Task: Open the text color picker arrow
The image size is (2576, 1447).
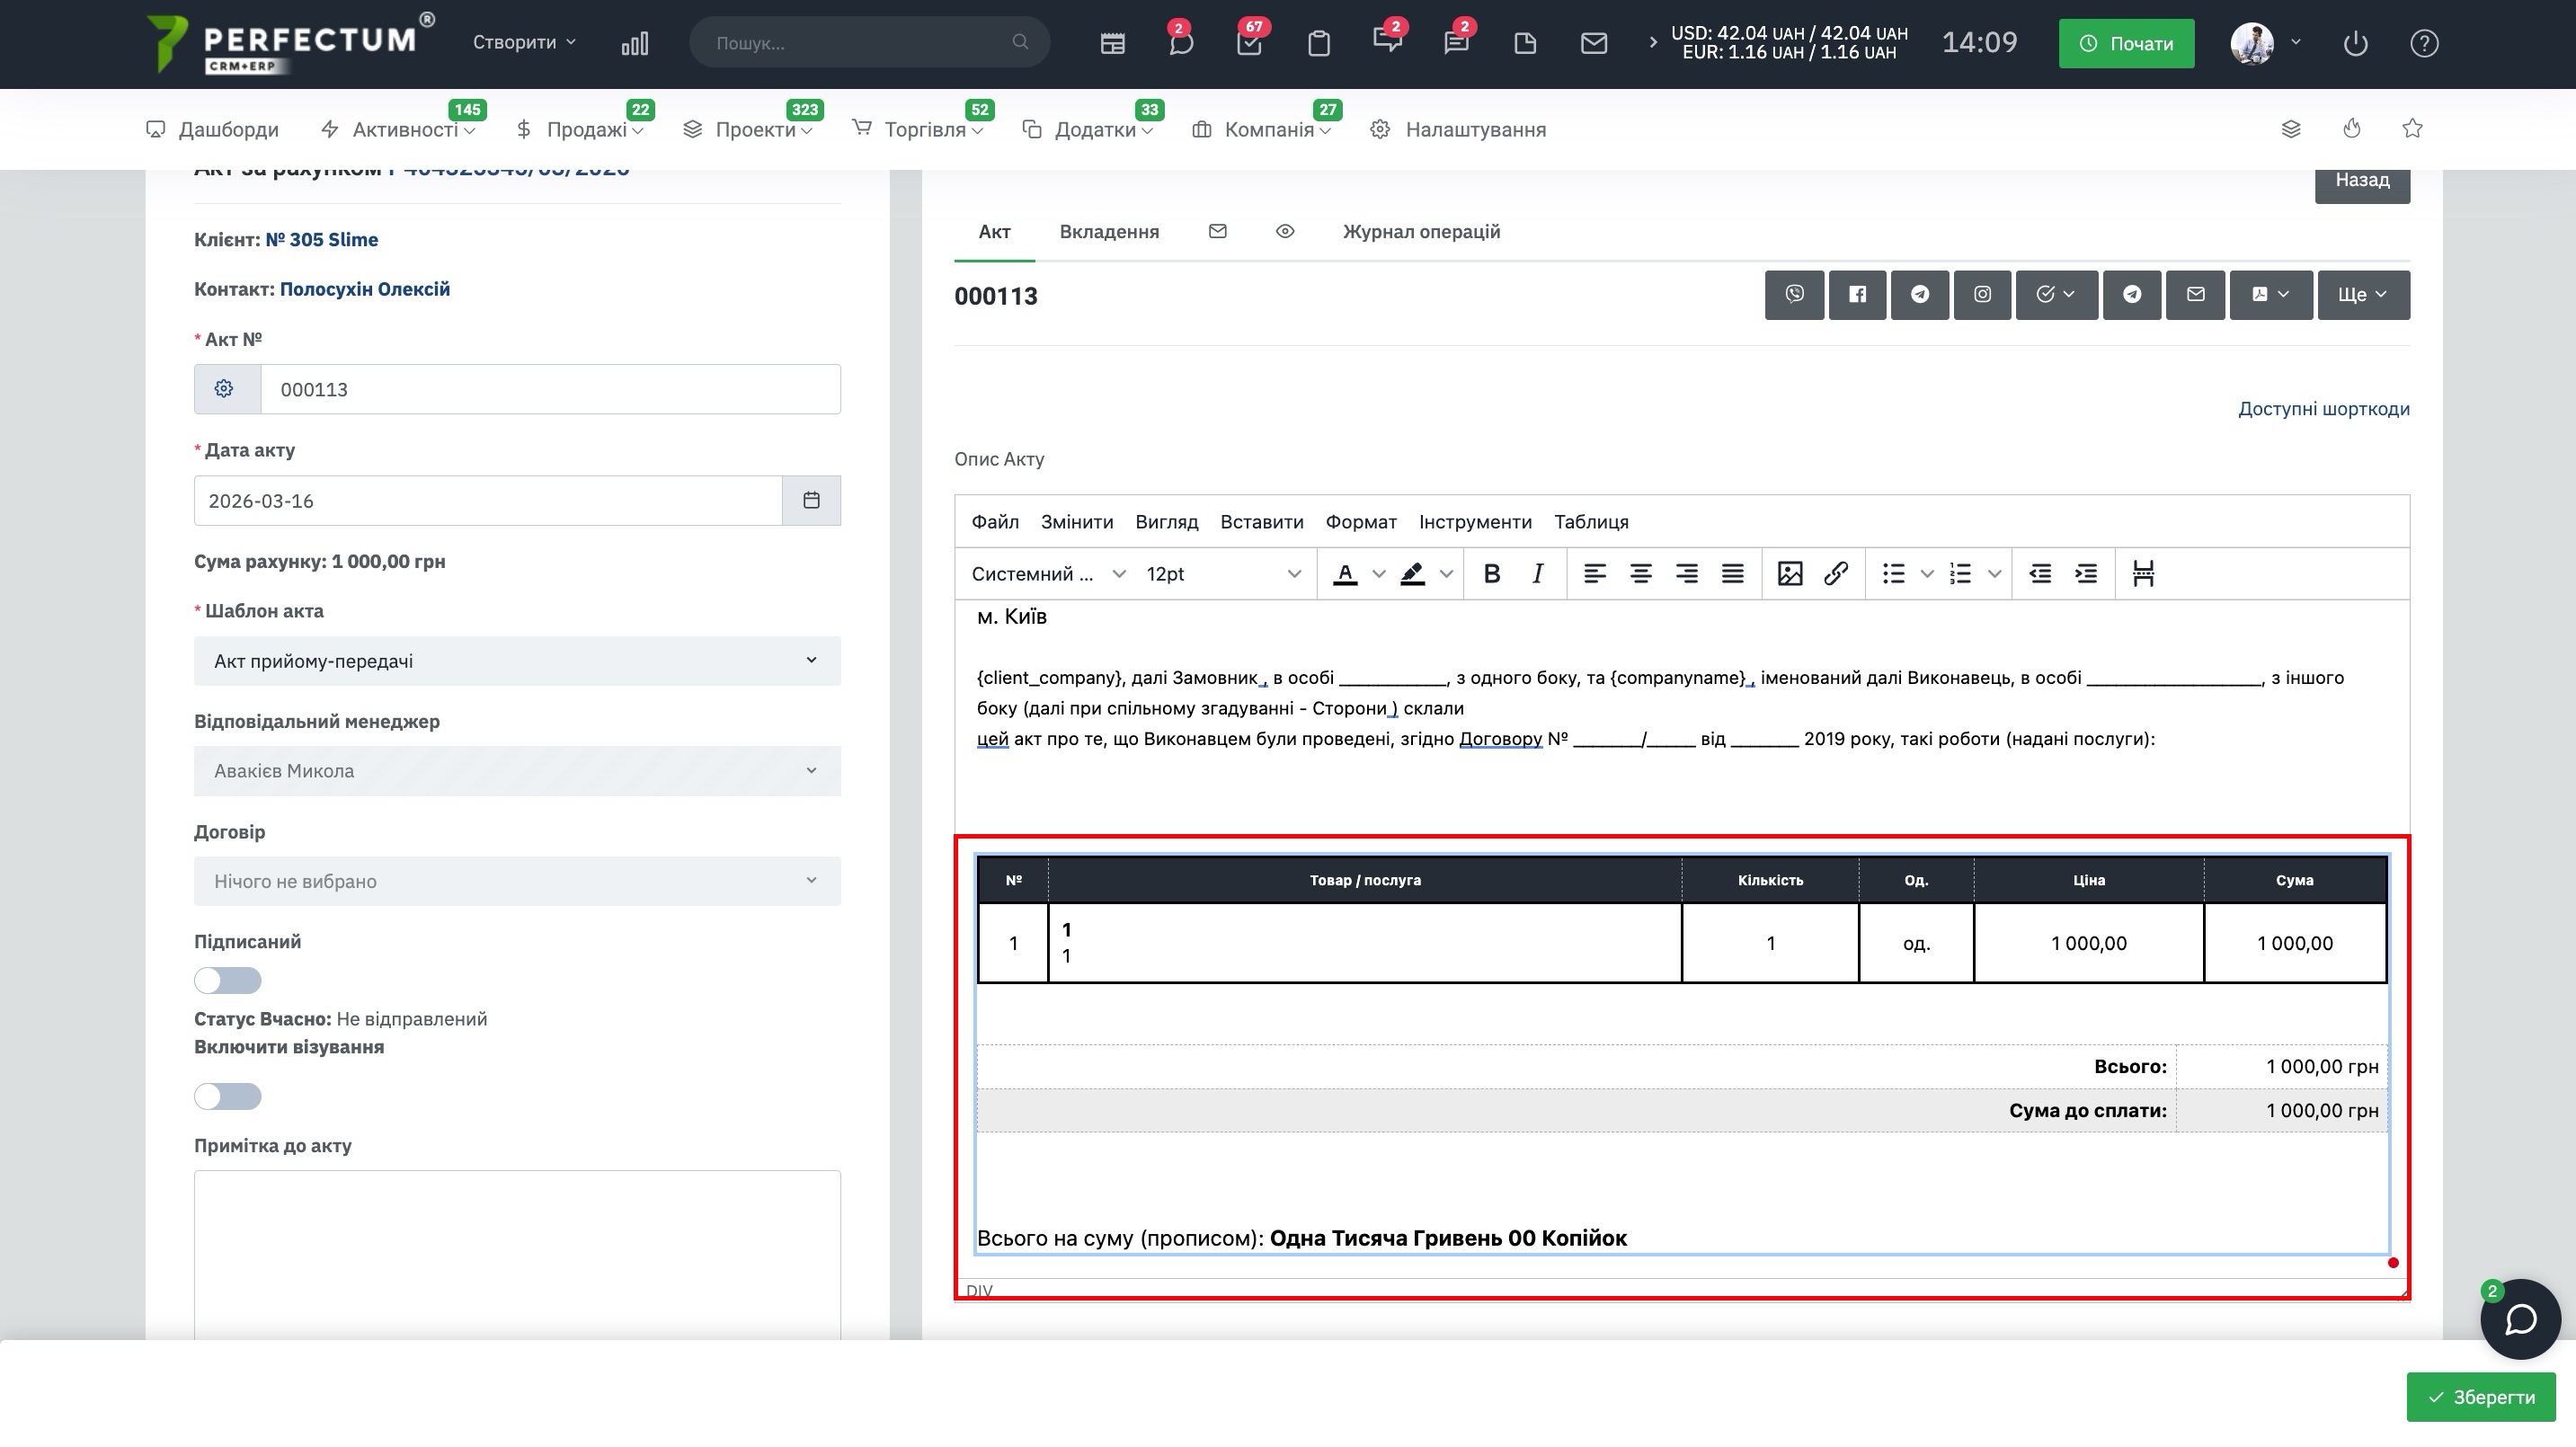Action: click(x=1379, y=574)
